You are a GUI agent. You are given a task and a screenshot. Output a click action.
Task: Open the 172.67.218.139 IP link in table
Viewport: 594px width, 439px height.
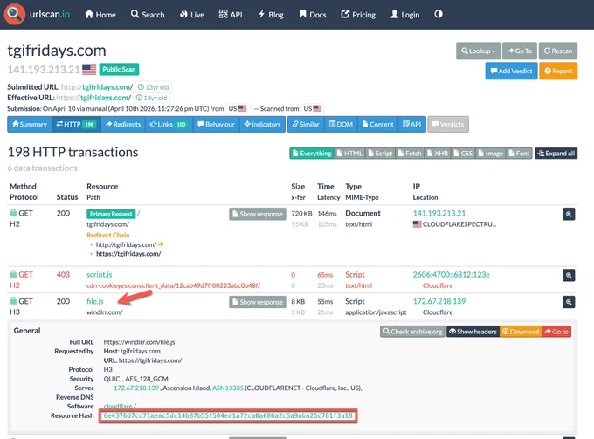point(439,301)
